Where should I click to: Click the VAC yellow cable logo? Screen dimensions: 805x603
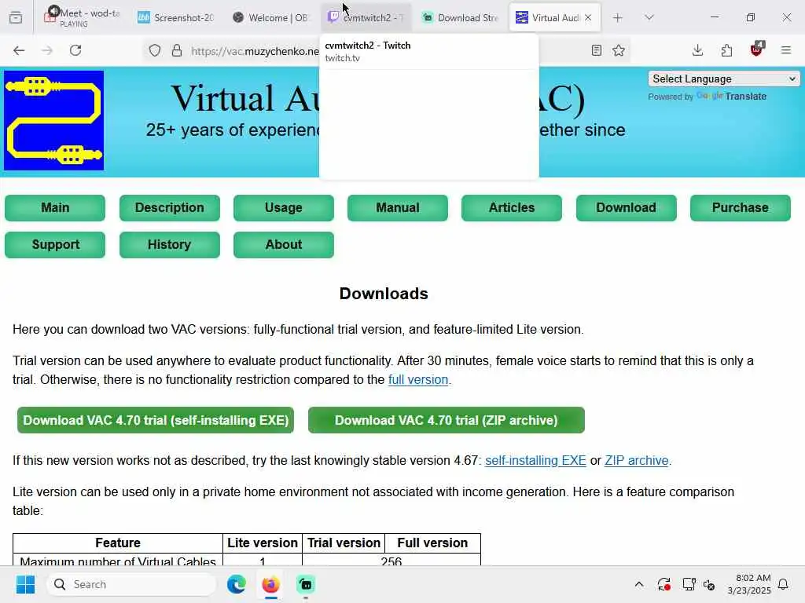pyautogui.click(x=54, y=120)
